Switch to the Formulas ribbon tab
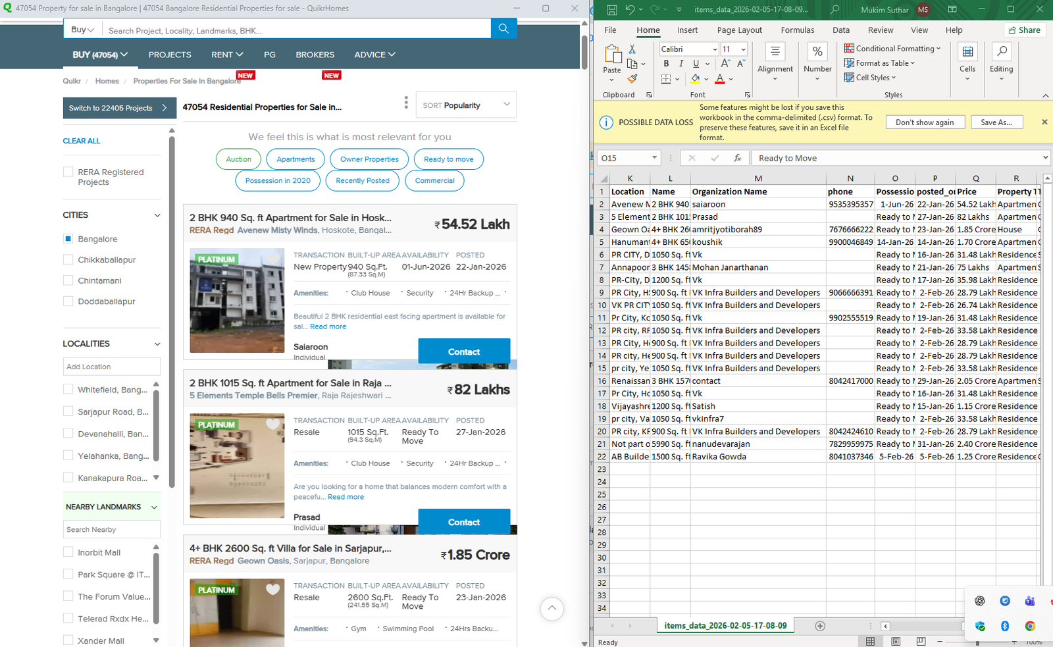This screenshot has width=1053, height=647. (798, 30)
